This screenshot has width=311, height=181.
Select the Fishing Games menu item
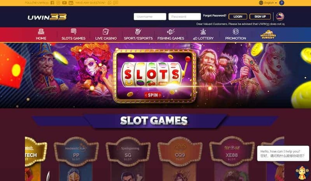pyautogui.click(x=171, y=34)
